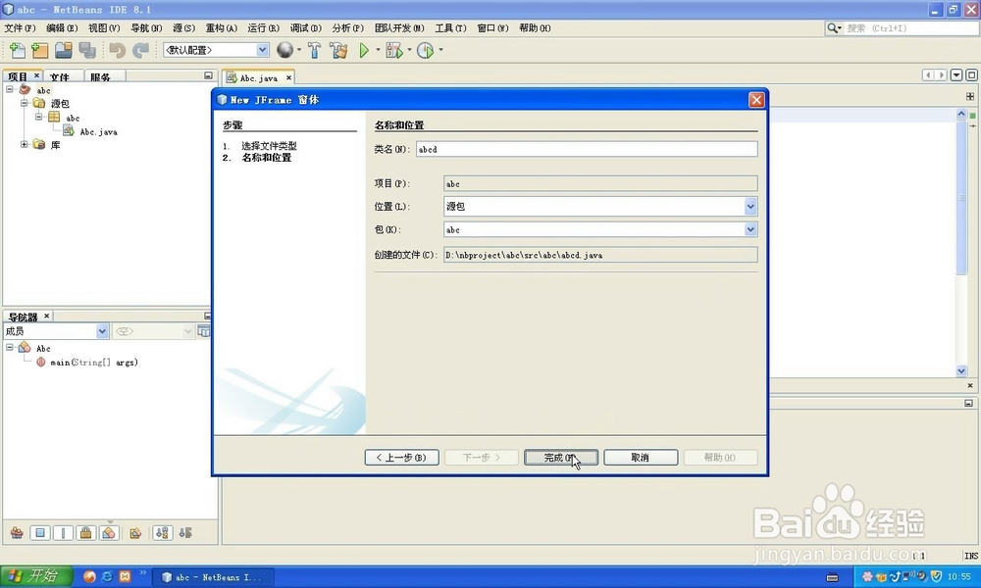
Task: Close the New JFrame dialog
Action: click(756, 100)
